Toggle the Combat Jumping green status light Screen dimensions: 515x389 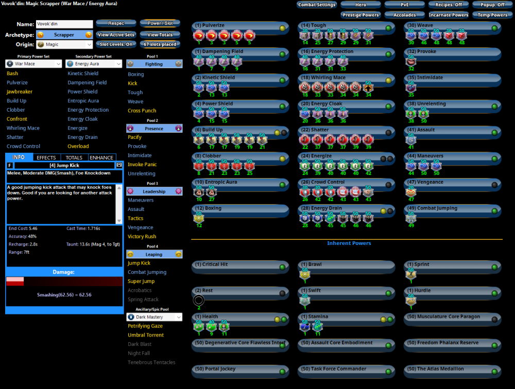494,211
